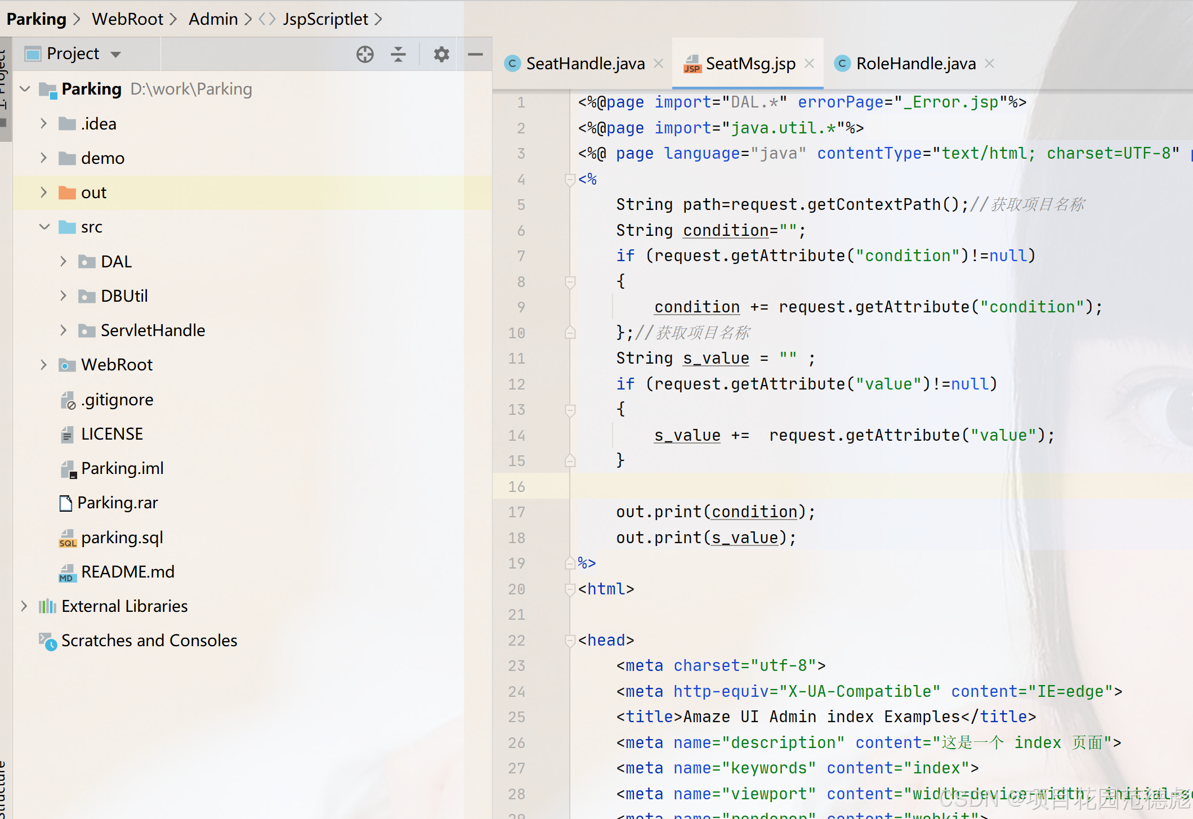The height and width of the screenshot is (819, 1193).
Task: Switch to the SeatHandle.java tab
Action: [585, 64]
